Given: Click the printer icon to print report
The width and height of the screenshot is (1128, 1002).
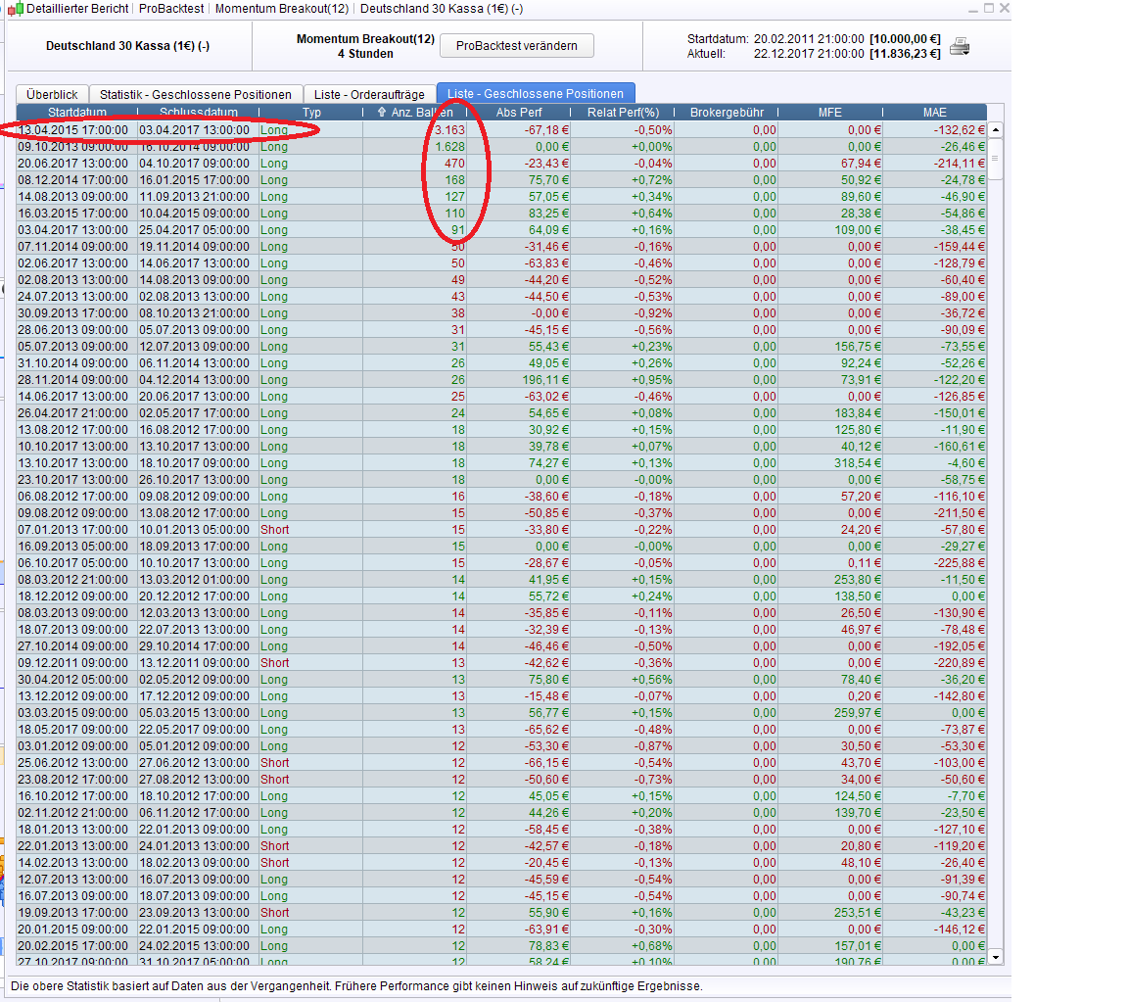Looking at the screenshot, I should 959,46.
